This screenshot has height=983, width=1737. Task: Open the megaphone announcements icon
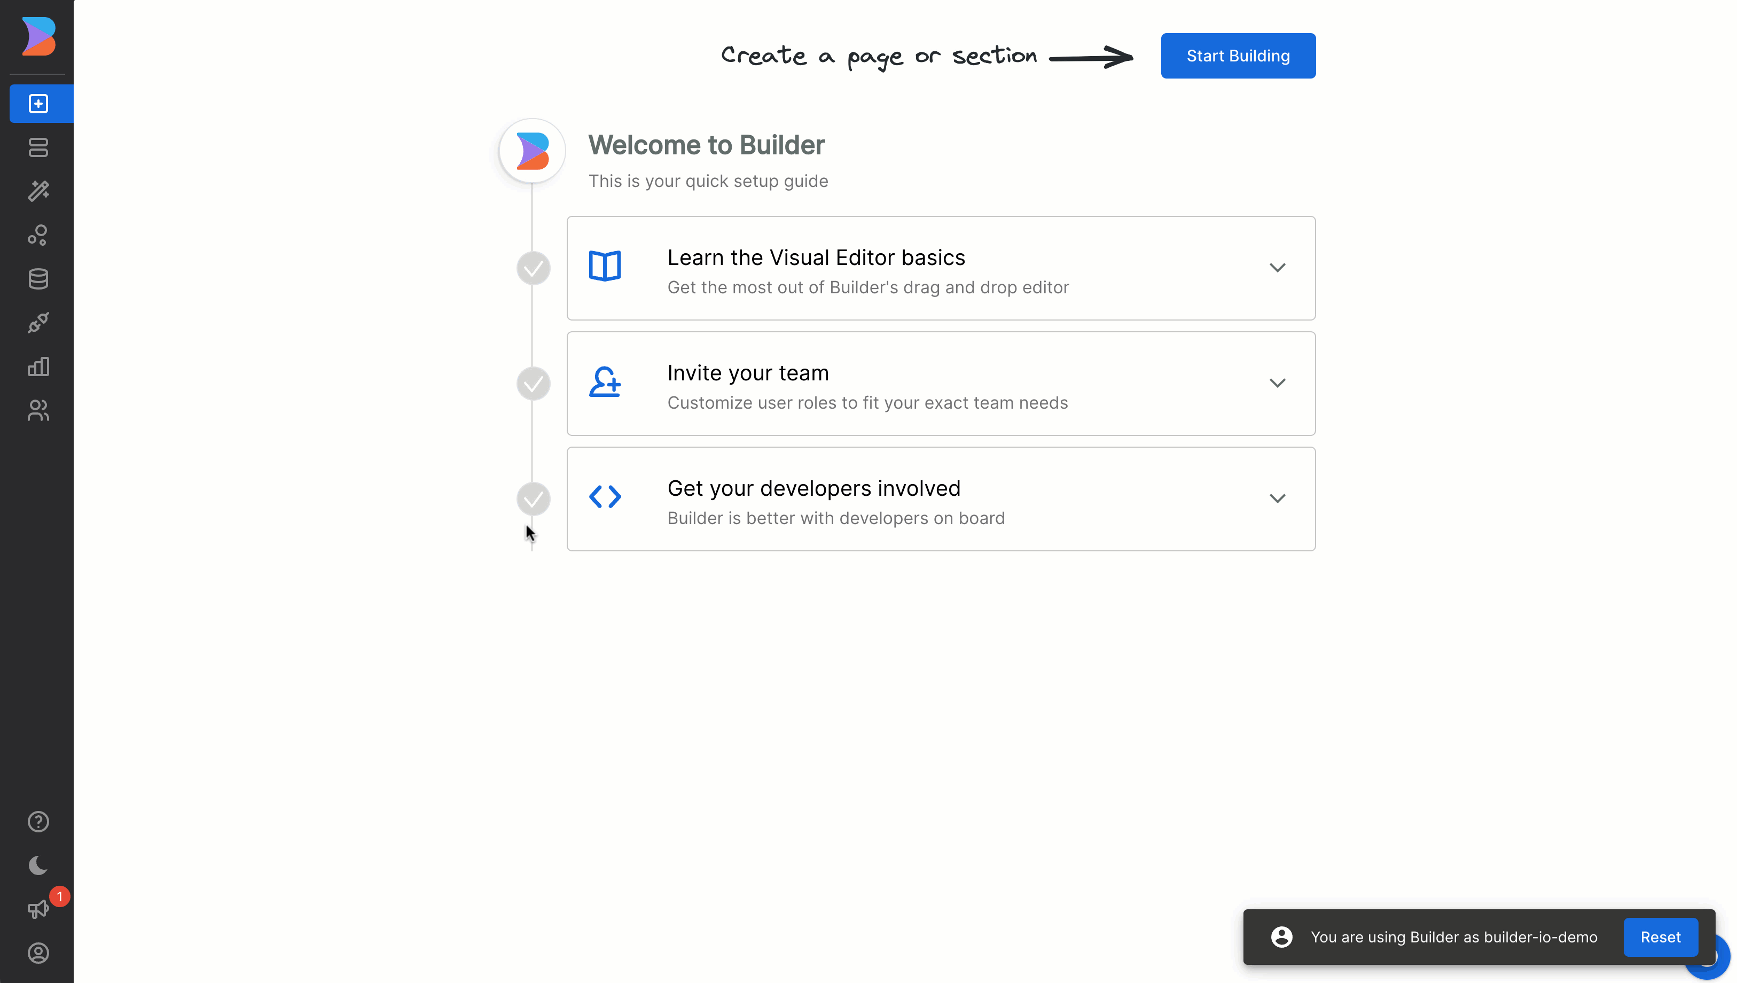click(38, 909)
